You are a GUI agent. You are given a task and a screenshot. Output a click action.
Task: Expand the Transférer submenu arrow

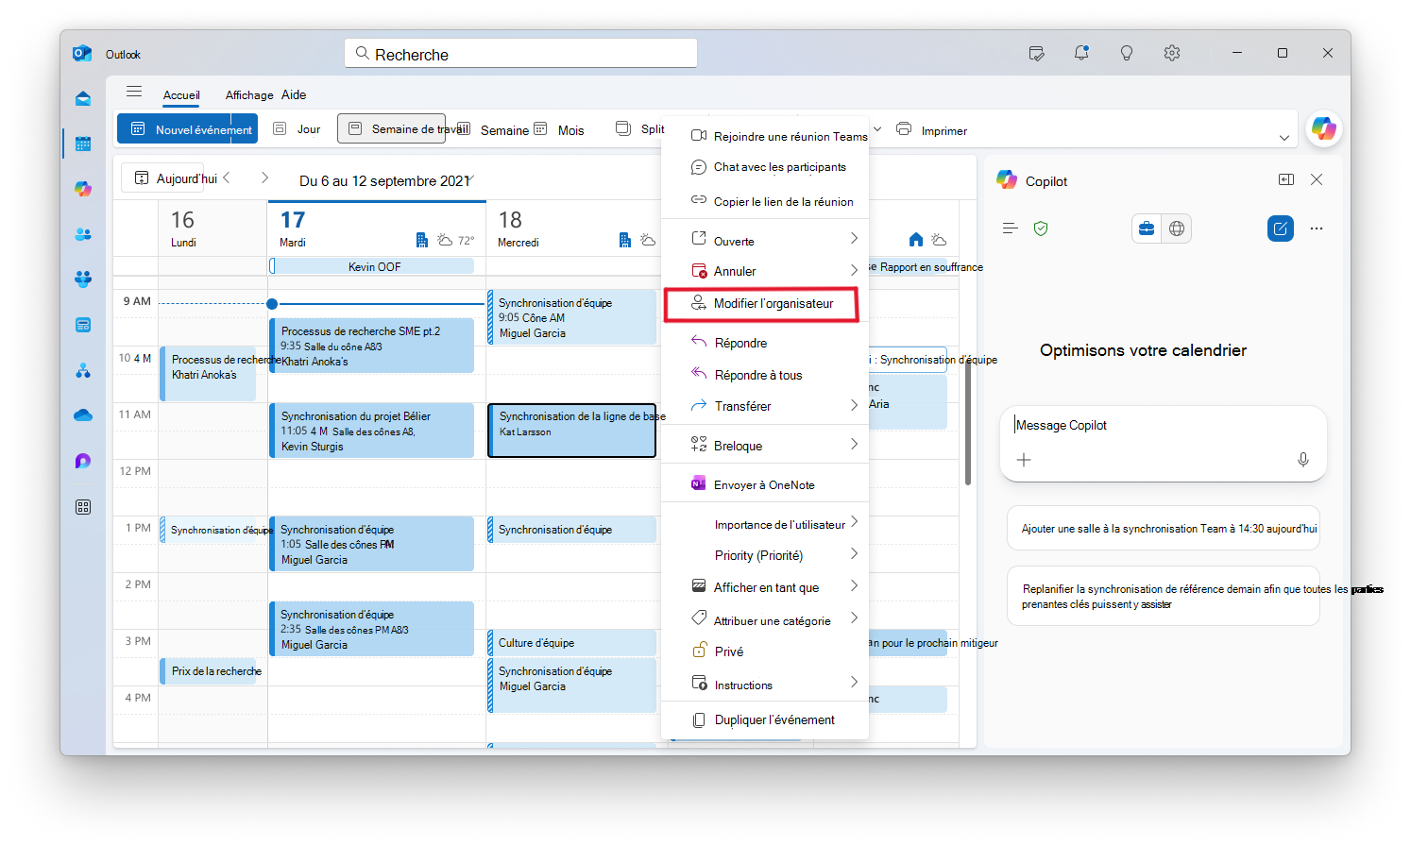coord(854,405)
